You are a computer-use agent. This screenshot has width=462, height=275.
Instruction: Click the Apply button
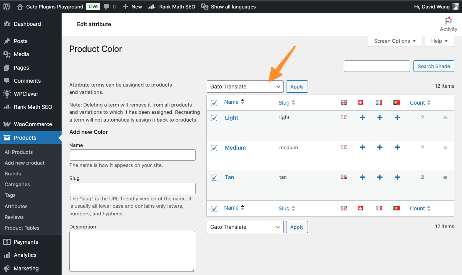(297, 86)
